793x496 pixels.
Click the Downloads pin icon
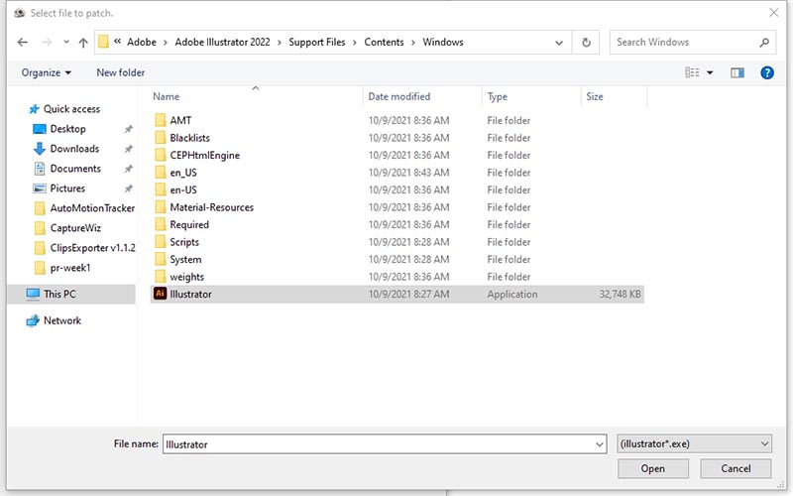pos(129,150)
